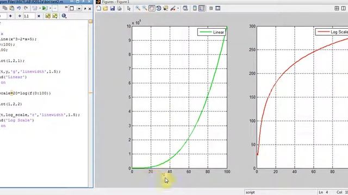Click the 250 tick label on right plot
Screen dimensions: 348x195
pos(252,50)
